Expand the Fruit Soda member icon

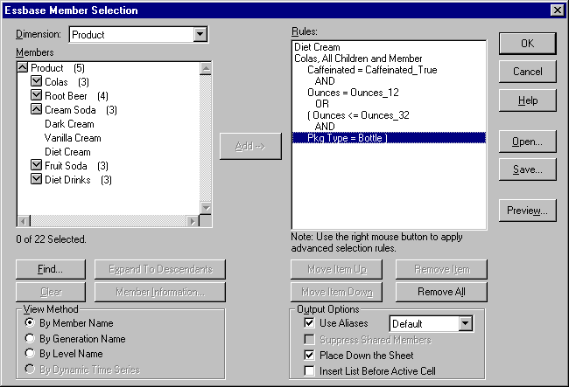[37, 165]
